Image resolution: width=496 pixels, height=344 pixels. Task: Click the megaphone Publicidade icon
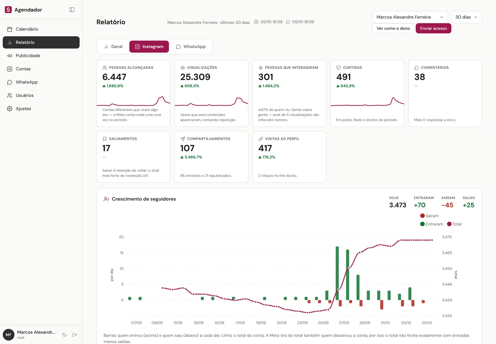coord(10,56)
